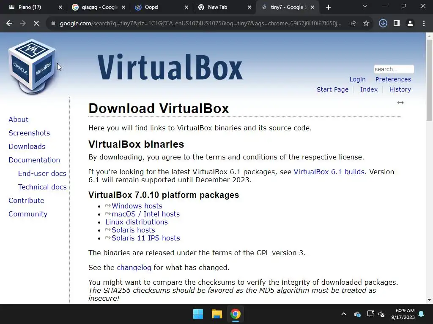Open the network tray icon
The width and height of the screenshot is (433, 324).
(370, 314)
